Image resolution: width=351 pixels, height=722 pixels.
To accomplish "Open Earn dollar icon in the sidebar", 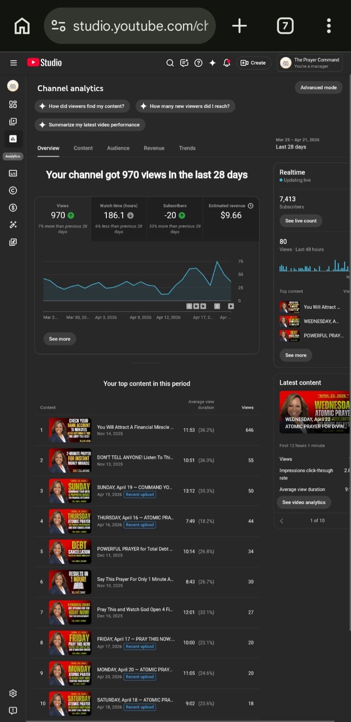I will [x=13, y=208].
